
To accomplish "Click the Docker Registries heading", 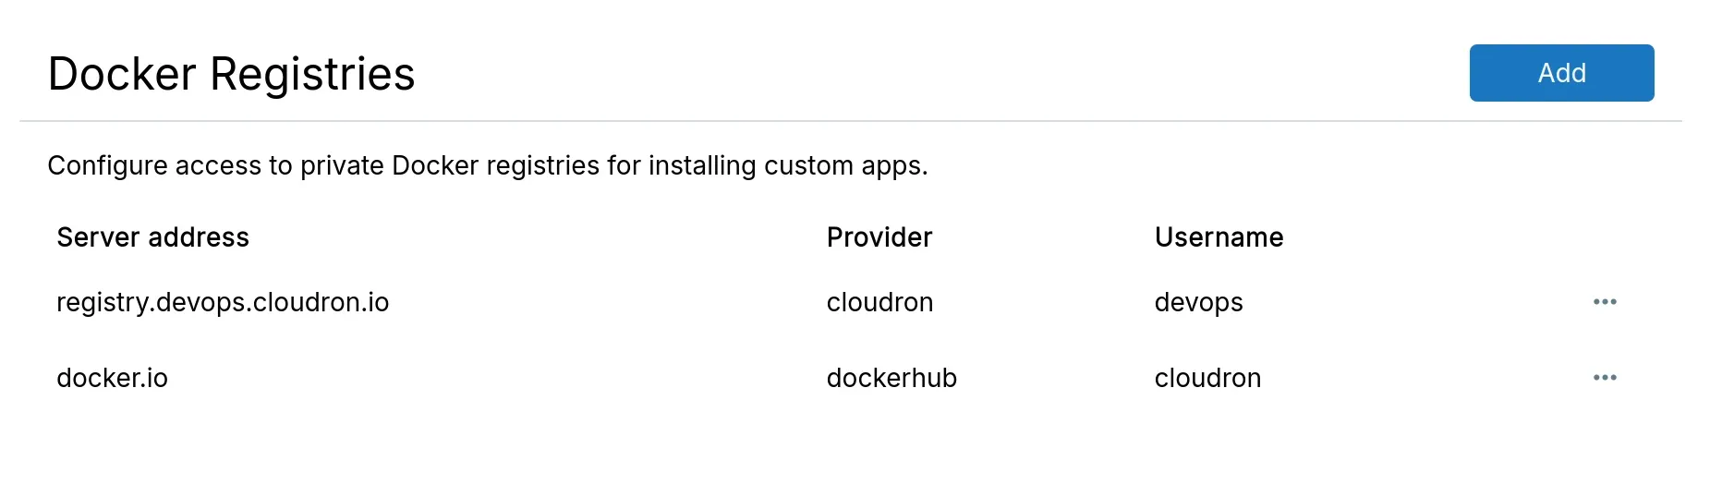I will [x=231, y=74].
